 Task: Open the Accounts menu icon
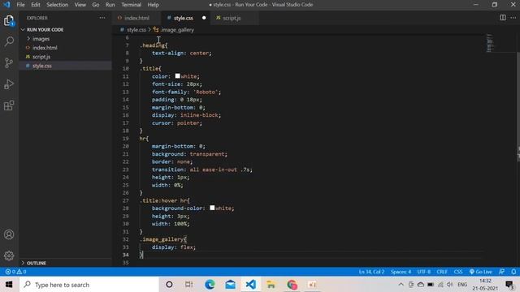[9, 234]
